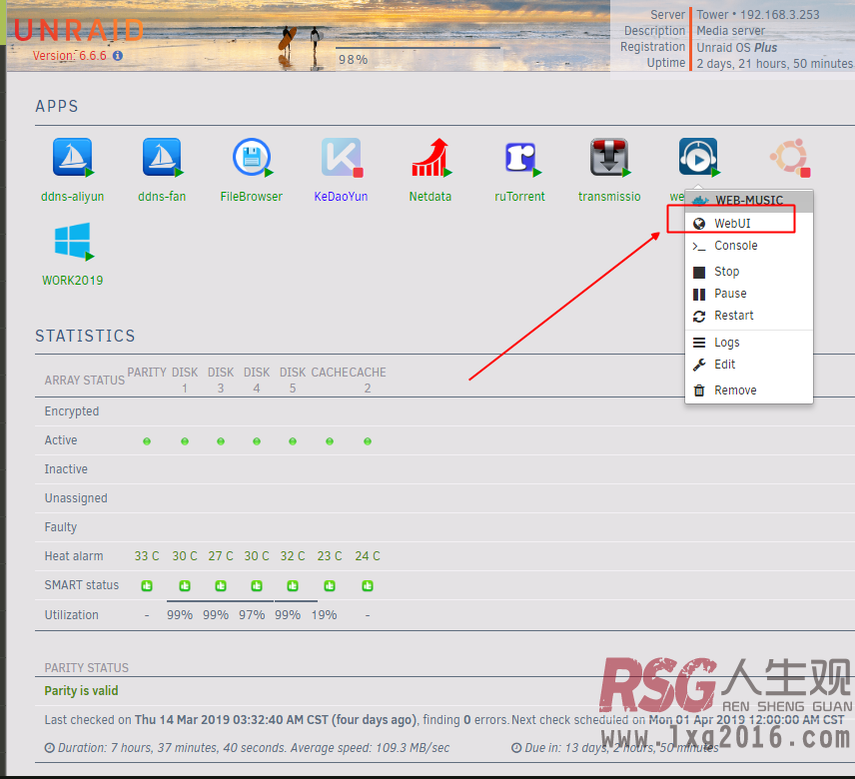Click the WEB-MUSIC menu header

[x=749, y=201]
